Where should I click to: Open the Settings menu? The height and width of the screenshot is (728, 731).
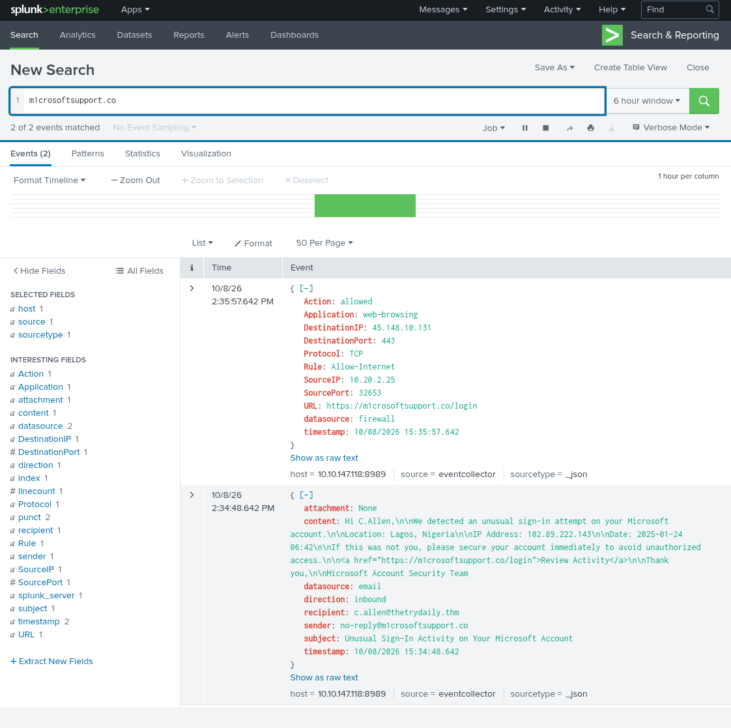pos(506,9)
